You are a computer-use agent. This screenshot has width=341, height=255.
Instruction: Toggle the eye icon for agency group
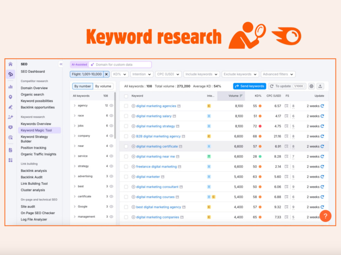click(x=112, y=105)
